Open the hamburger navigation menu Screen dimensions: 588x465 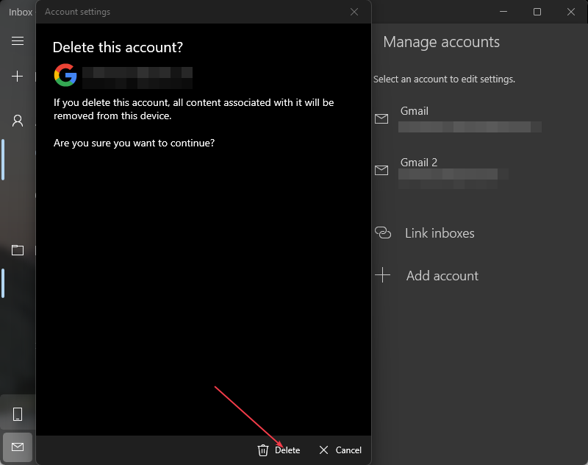point(18,40)
